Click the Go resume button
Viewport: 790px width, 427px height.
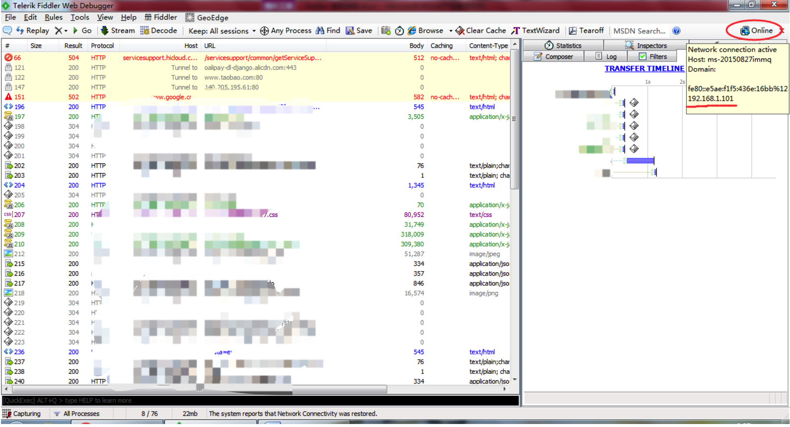[82, 30]
